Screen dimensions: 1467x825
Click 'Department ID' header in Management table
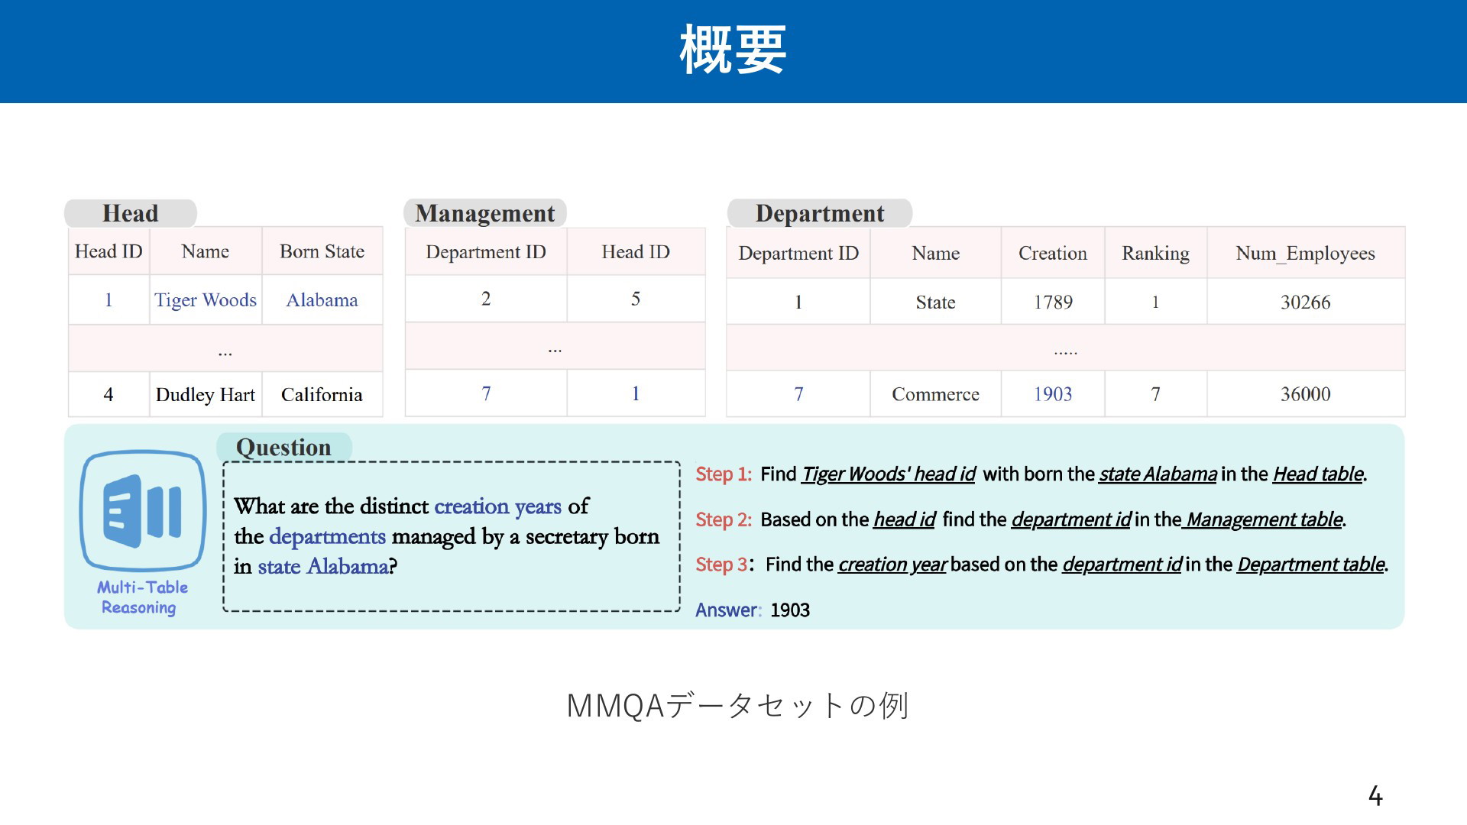[486, 252]
